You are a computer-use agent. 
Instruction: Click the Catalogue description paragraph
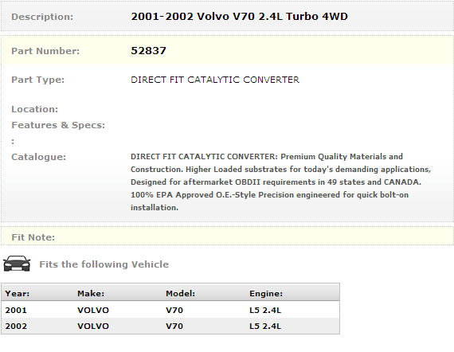[281, 182]
